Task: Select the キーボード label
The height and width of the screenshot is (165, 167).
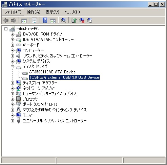Action: tap(31, 45)
